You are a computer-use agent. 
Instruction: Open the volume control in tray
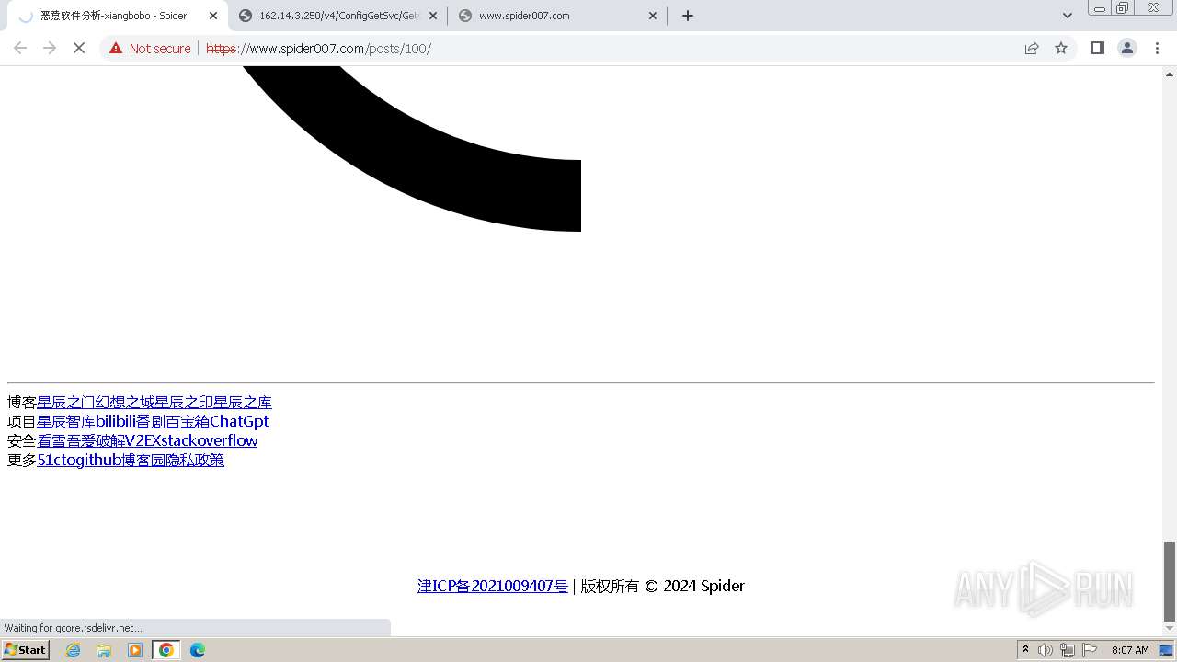(x=1046, y=650)
